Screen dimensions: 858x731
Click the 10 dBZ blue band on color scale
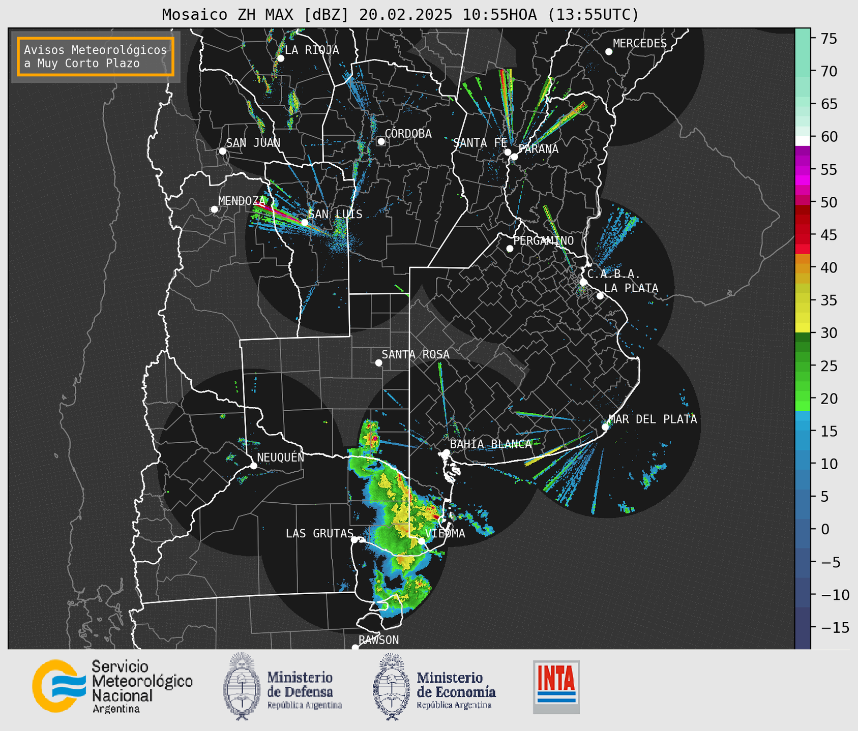803,464
